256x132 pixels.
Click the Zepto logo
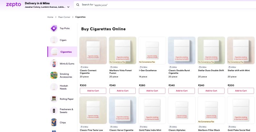point(13,4)
